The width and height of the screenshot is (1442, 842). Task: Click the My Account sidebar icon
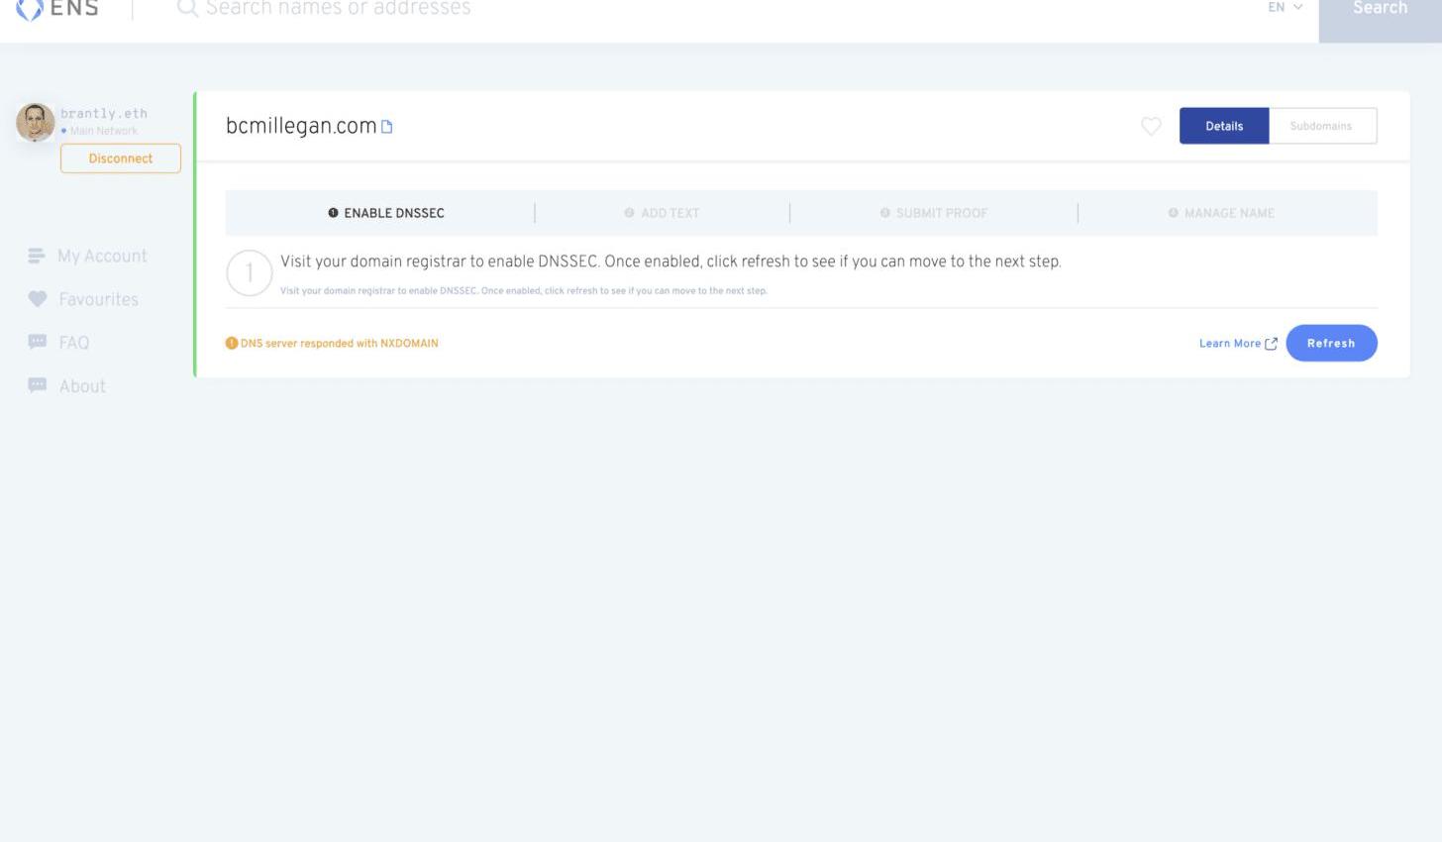click(37, 257)
